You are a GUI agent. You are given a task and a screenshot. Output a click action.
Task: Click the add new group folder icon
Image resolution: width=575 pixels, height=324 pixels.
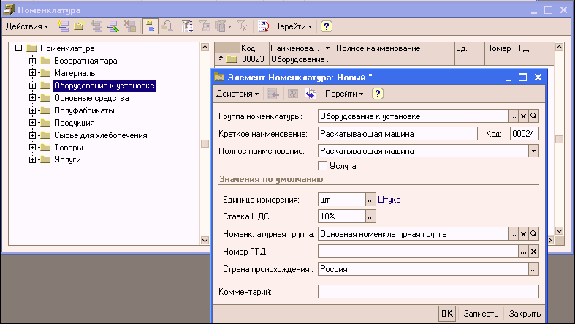[78, 26]
